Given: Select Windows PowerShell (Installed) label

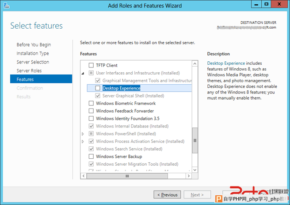Looking at the screenshot, I should [x=126, y=134].
